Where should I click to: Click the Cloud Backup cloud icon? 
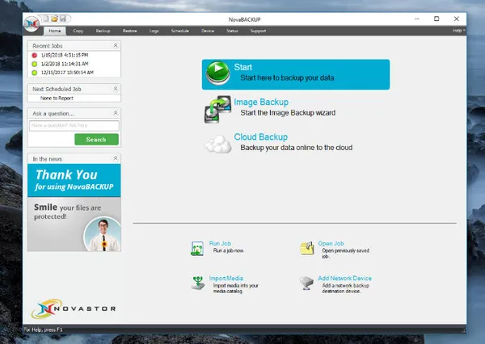click(218, 144)
